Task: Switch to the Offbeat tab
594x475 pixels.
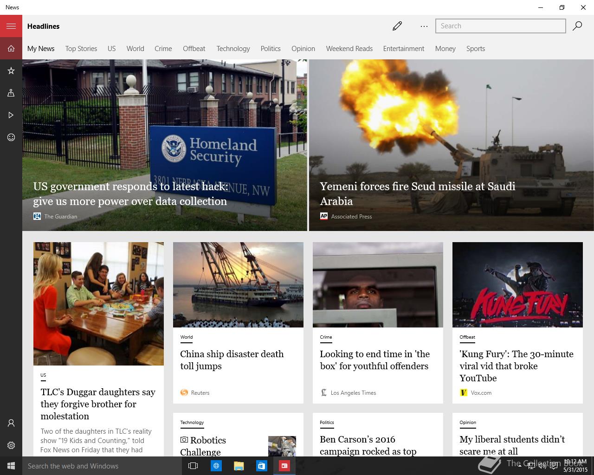Action: pos(194,49)
